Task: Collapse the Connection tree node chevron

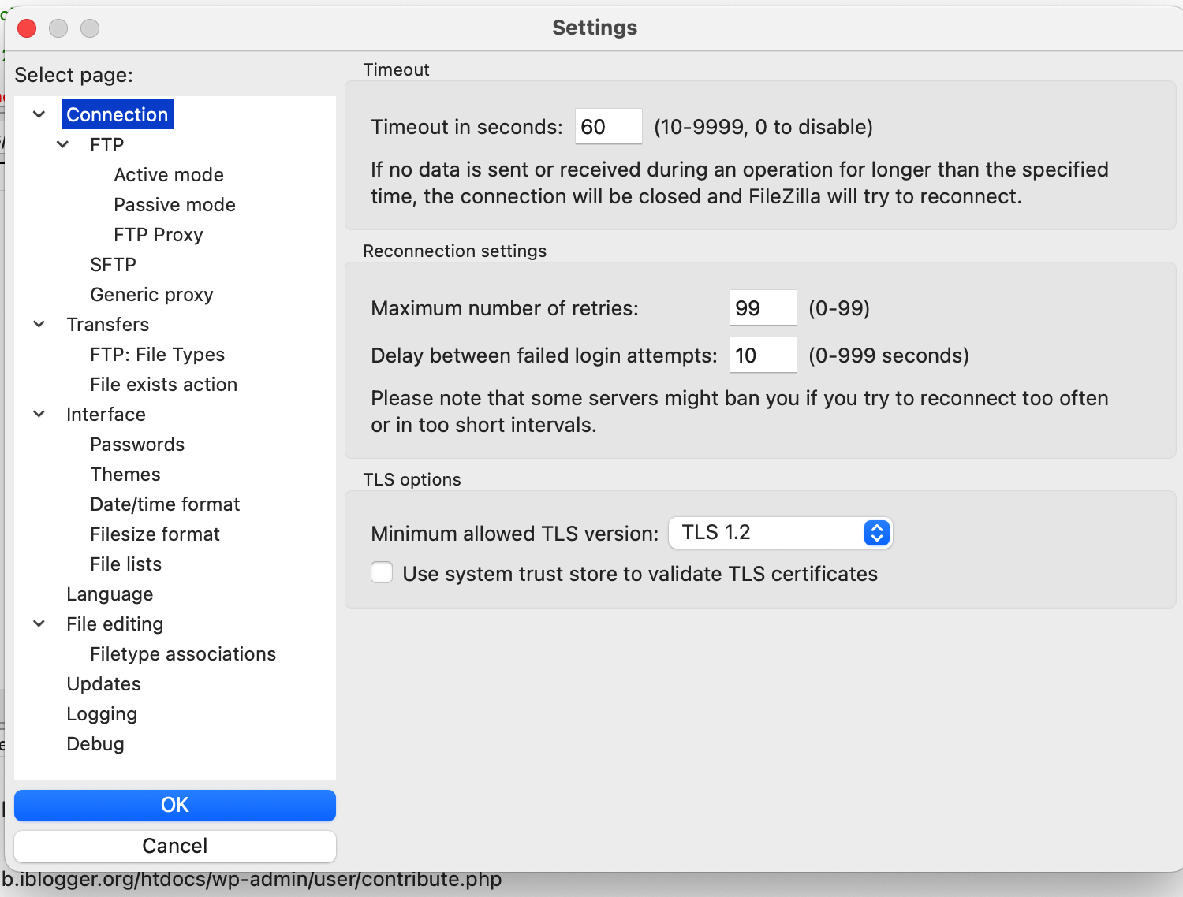Action: tap(39, 115)
